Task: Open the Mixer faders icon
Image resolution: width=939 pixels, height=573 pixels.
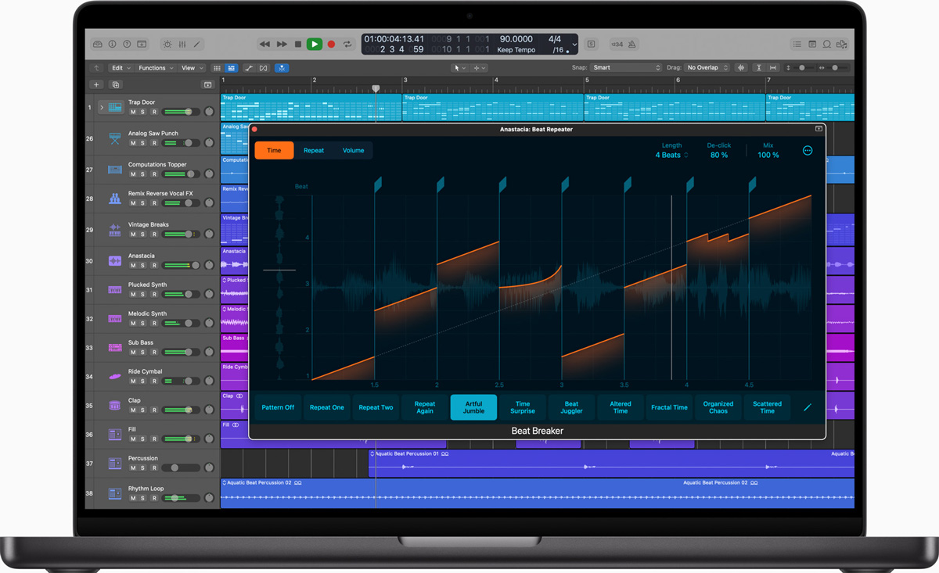Action: [x=182, y=45]
